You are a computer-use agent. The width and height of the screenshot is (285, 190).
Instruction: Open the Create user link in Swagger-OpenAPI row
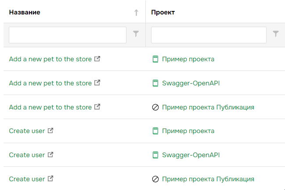click(x=27, y=155)
